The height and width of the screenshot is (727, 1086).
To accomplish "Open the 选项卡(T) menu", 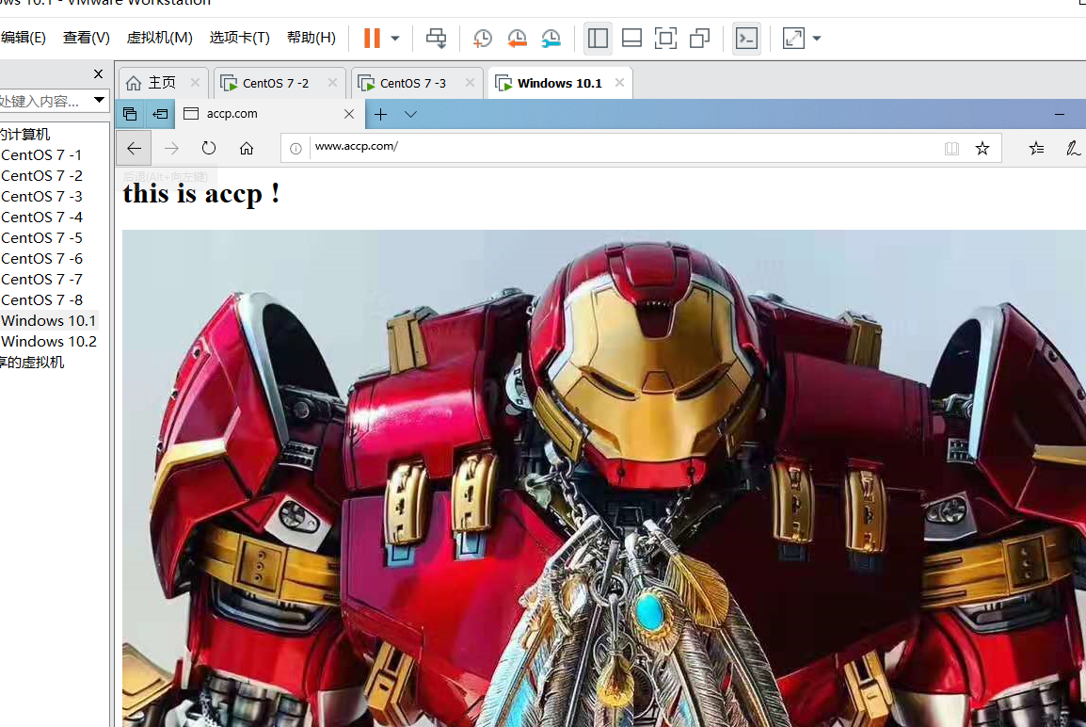I will coord(240,38).
